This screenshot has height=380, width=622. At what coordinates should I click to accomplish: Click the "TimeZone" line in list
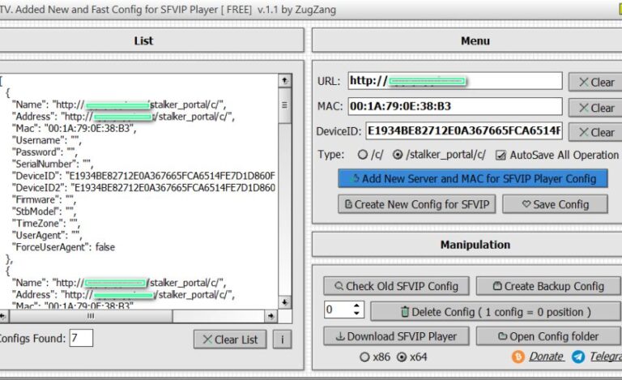(45, 224)
